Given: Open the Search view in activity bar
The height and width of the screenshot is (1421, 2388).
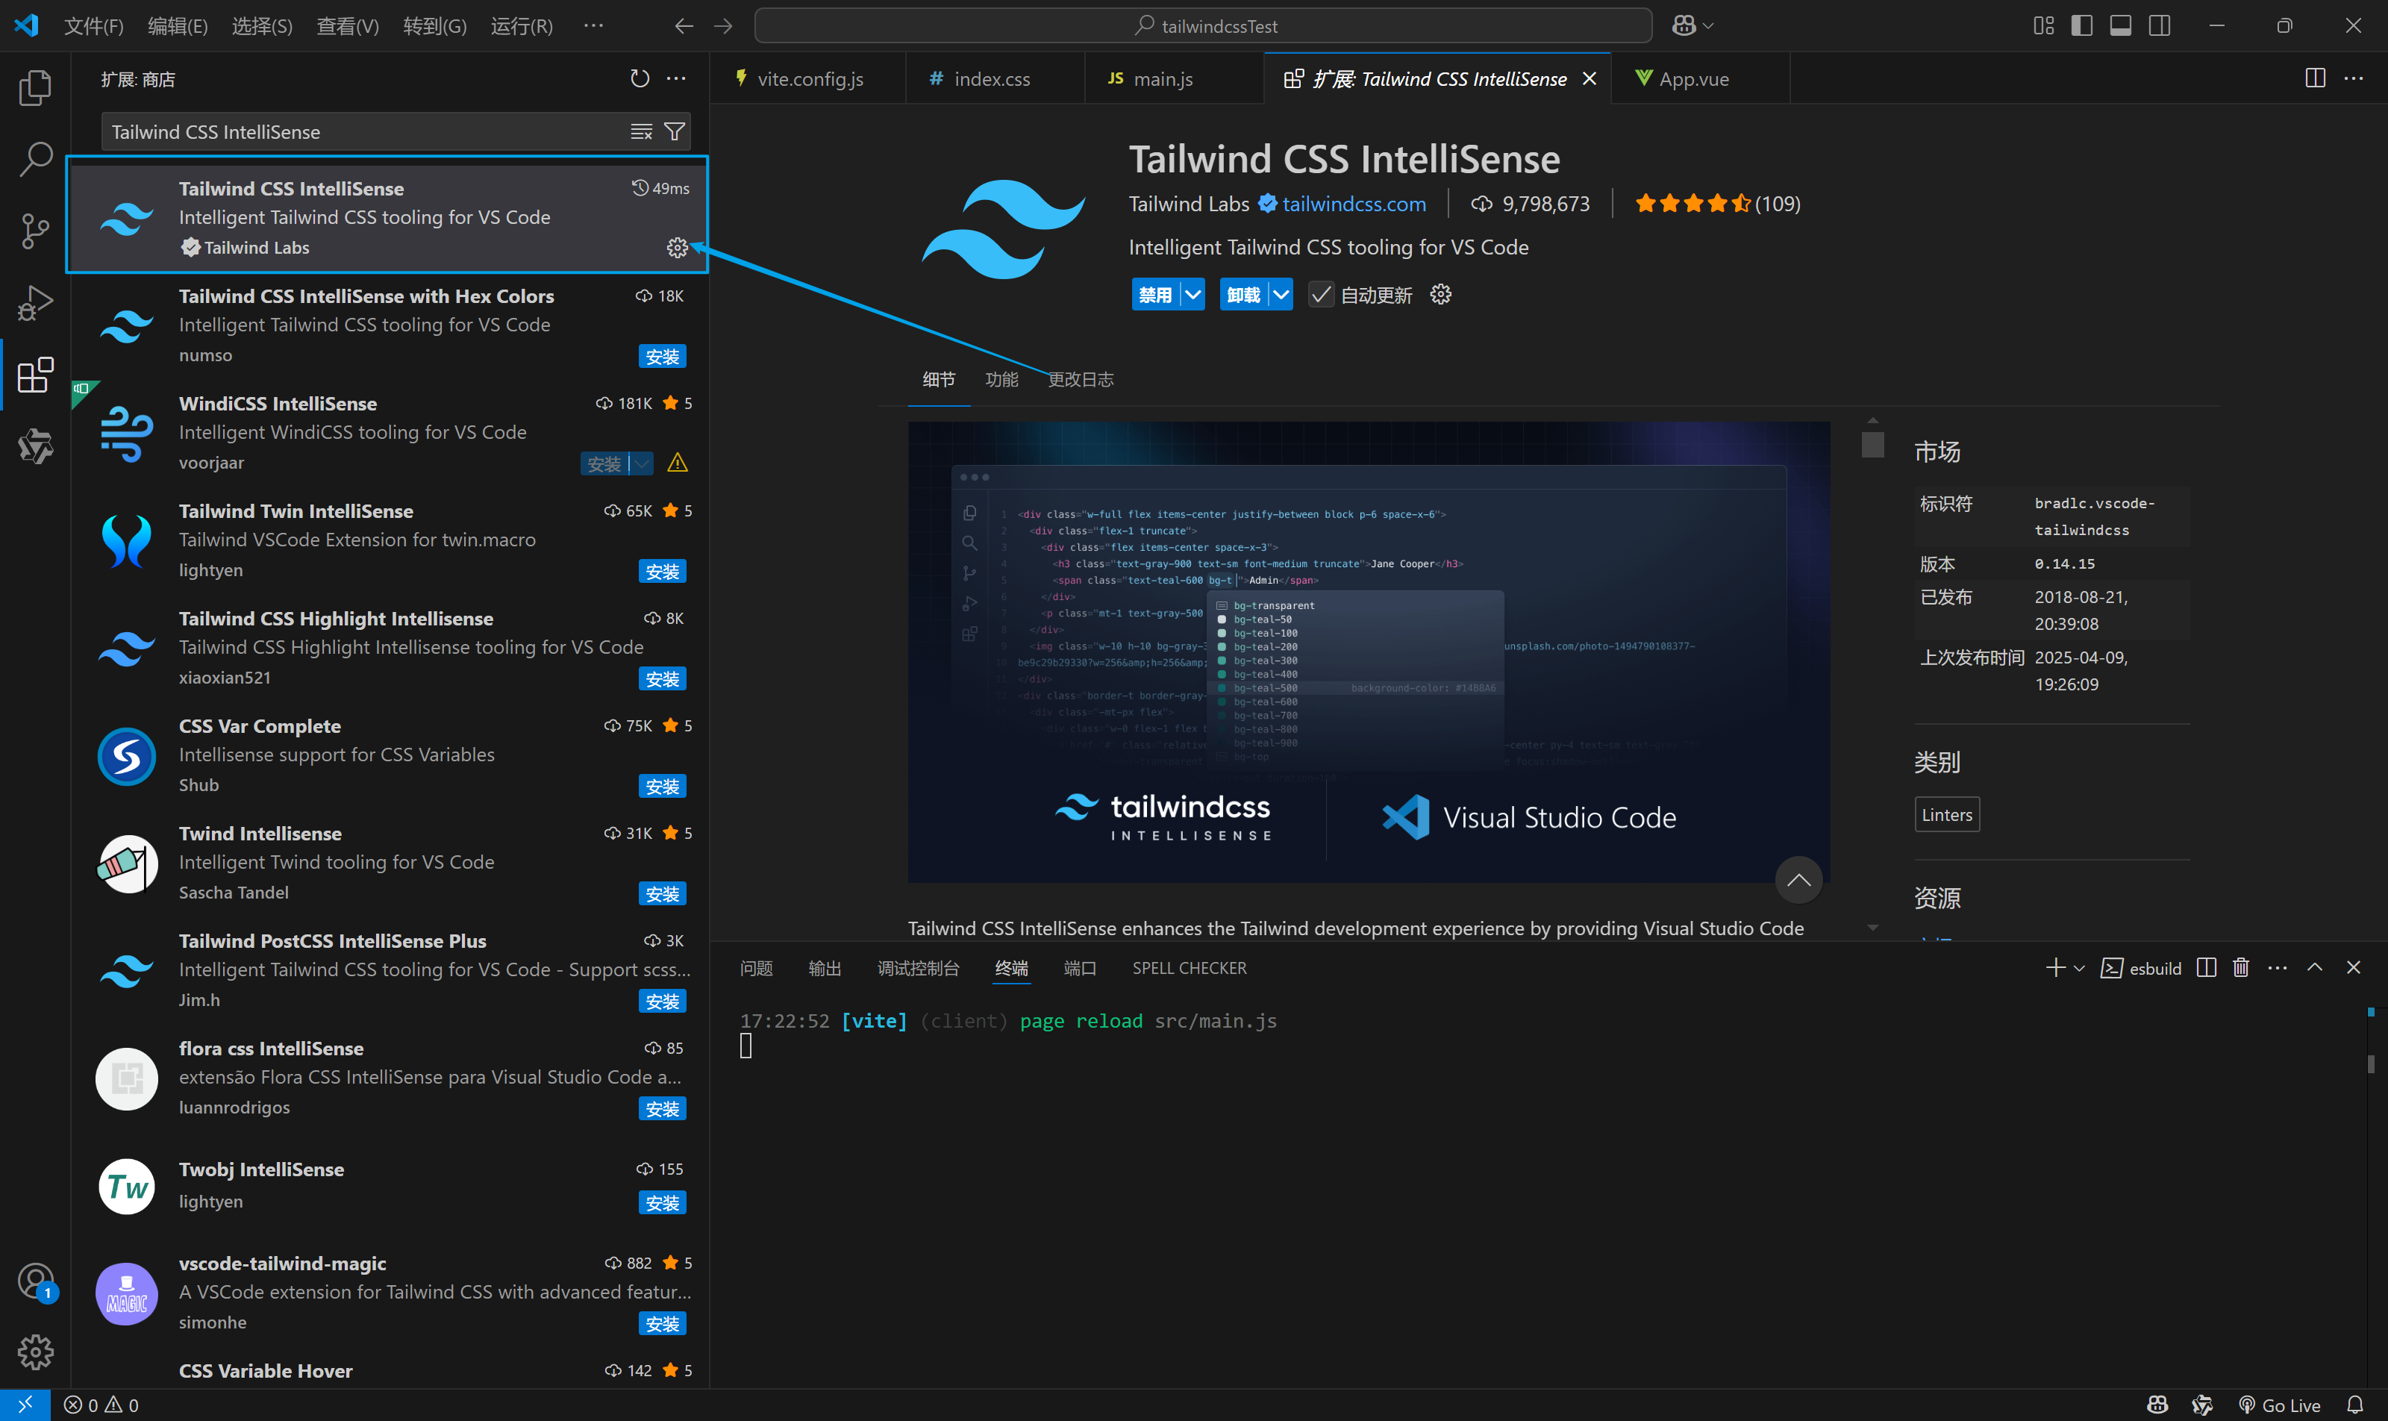Looking at the screenshot, I should point(35,159).
